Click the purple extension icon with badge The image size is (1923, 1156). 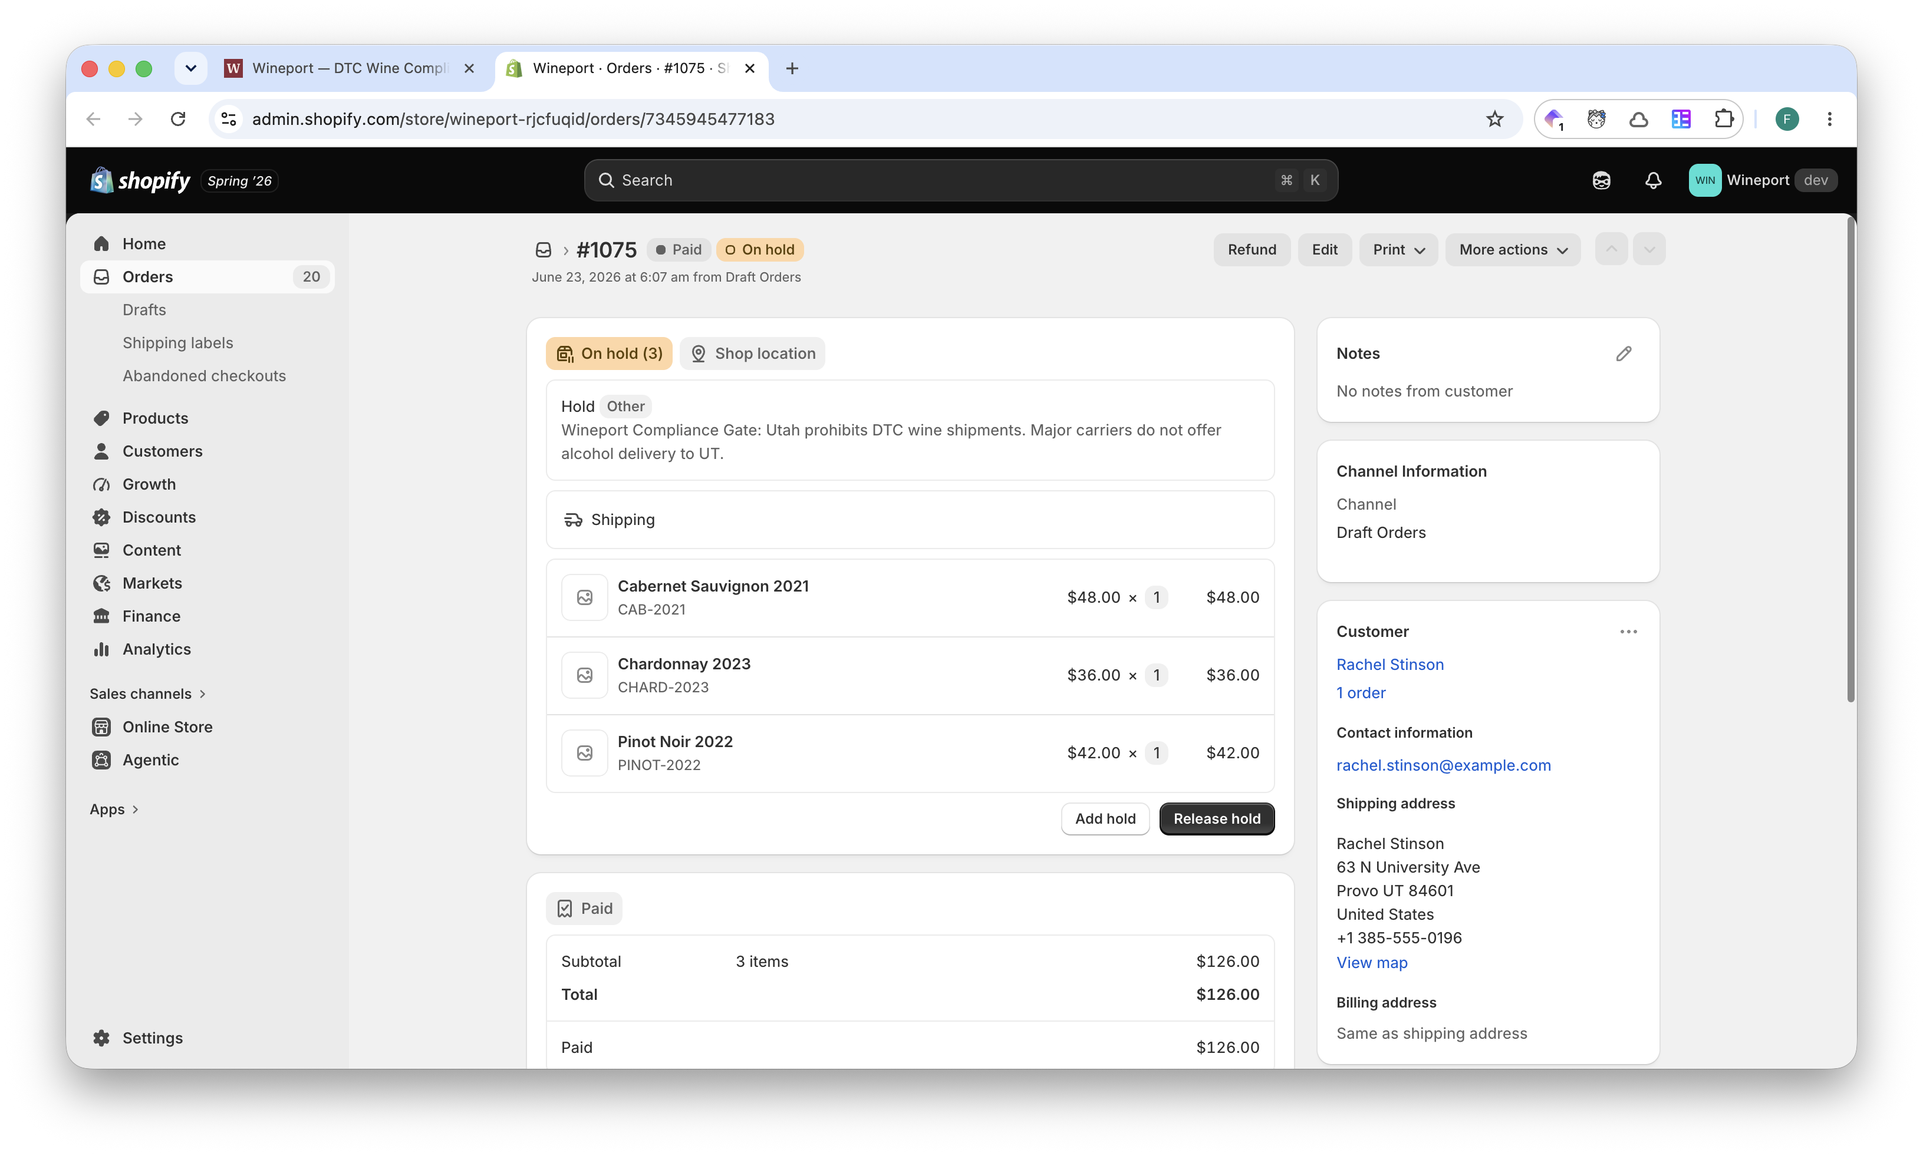click(1555, 119)
